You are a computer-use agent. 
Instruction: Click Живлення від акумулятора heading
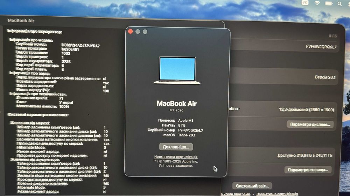(x=35, y=159)
